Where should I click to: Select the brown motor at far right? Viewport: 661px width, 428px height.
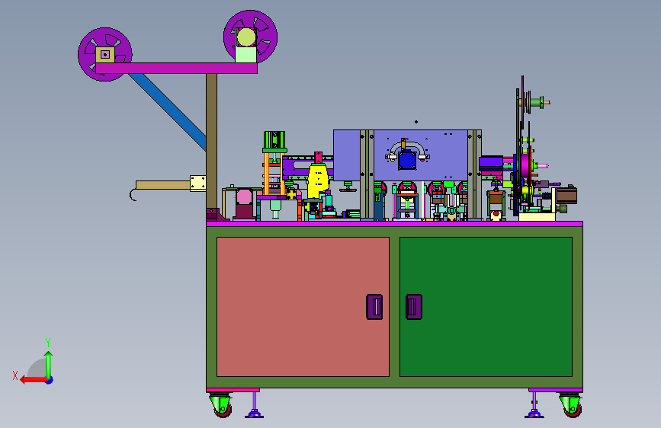(566, 196)
